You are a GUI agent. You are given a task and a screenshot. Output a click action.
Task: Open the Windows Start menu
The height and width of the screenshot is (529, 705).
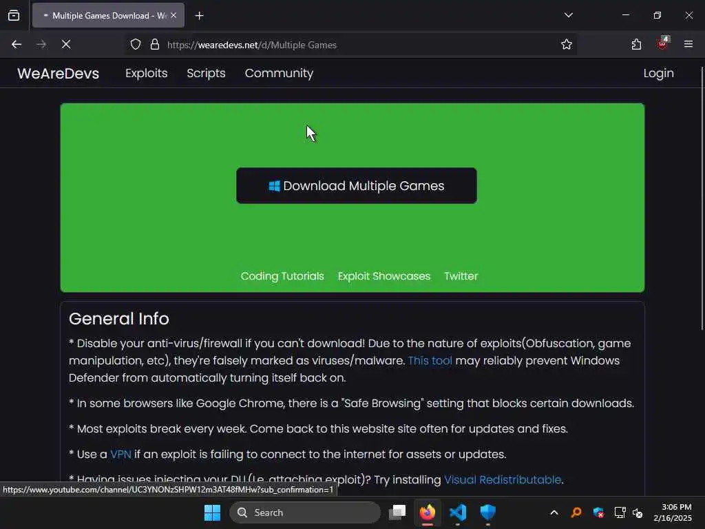212,512
